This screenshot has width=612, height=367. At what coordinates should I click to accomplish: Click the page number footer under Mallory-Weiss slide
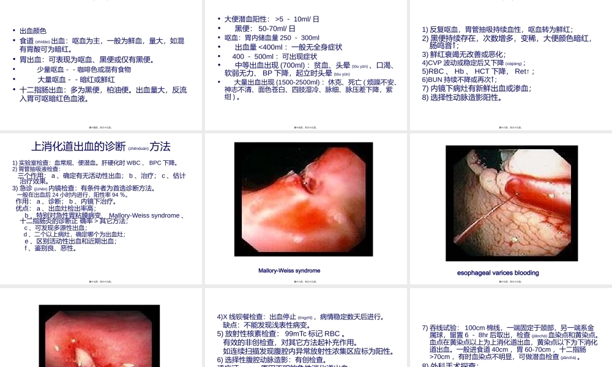pyautogui.click(x=306, y=281)
